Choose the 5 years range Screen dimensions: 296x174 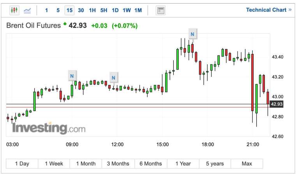tap(215, 164)
